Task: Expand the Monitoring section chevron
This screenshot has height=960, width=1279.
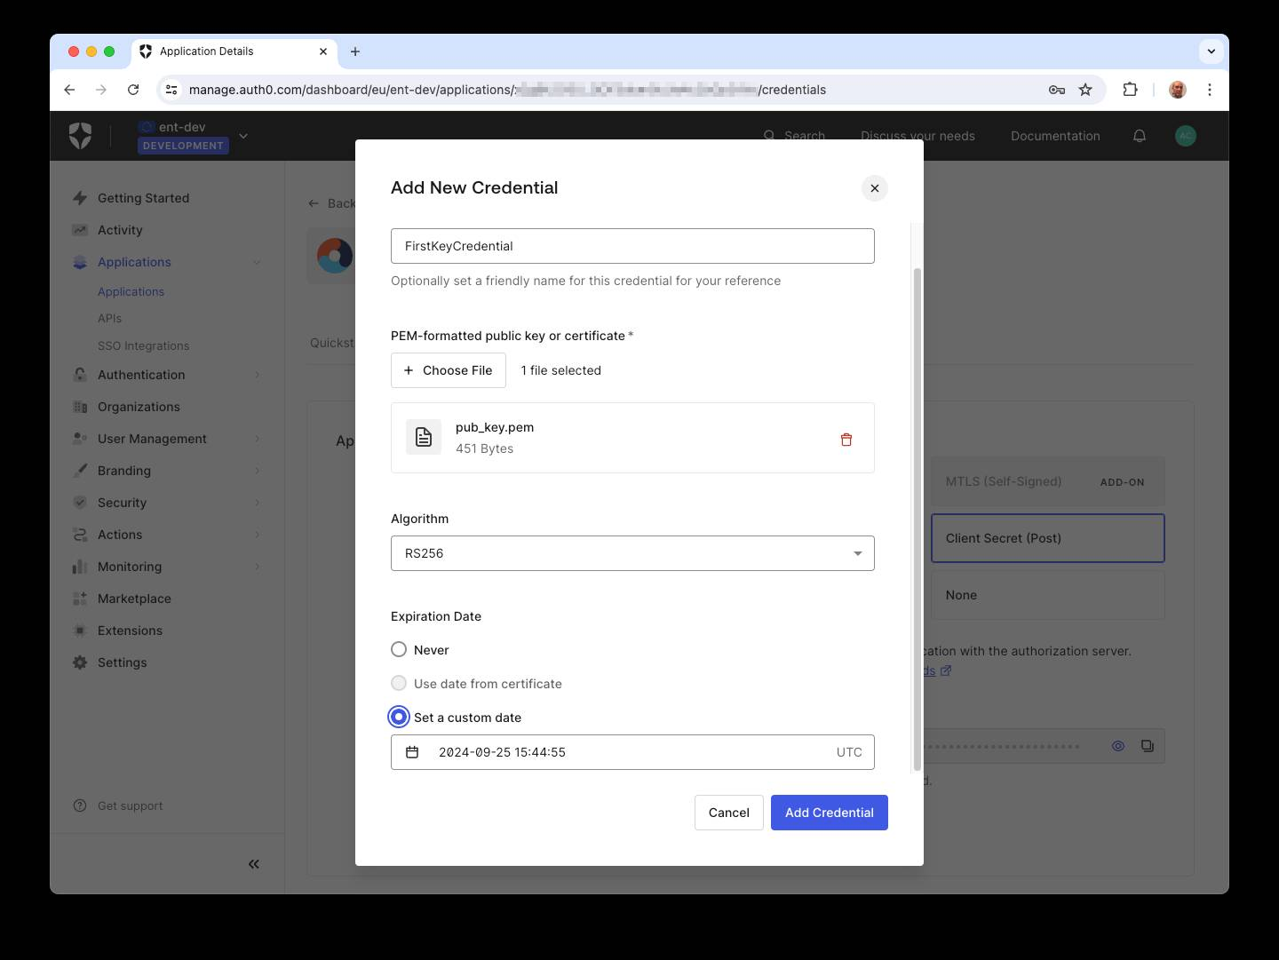Action: [x=257, y=567]
